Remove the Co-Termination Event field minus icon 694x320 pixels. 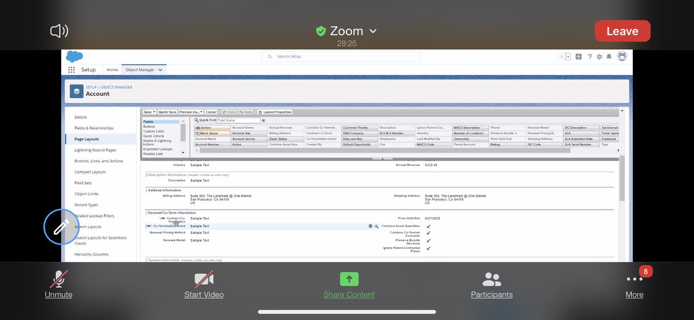click(x=371, y=226)
